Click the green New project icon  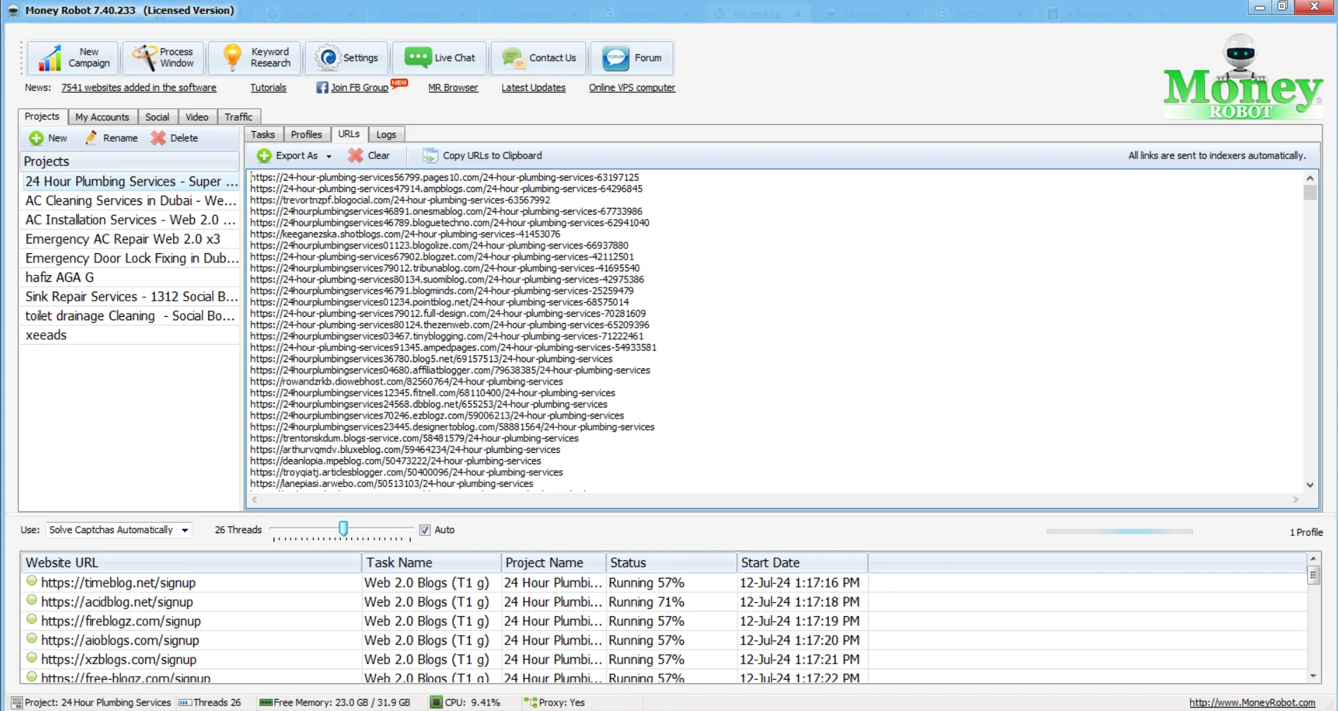36,138
